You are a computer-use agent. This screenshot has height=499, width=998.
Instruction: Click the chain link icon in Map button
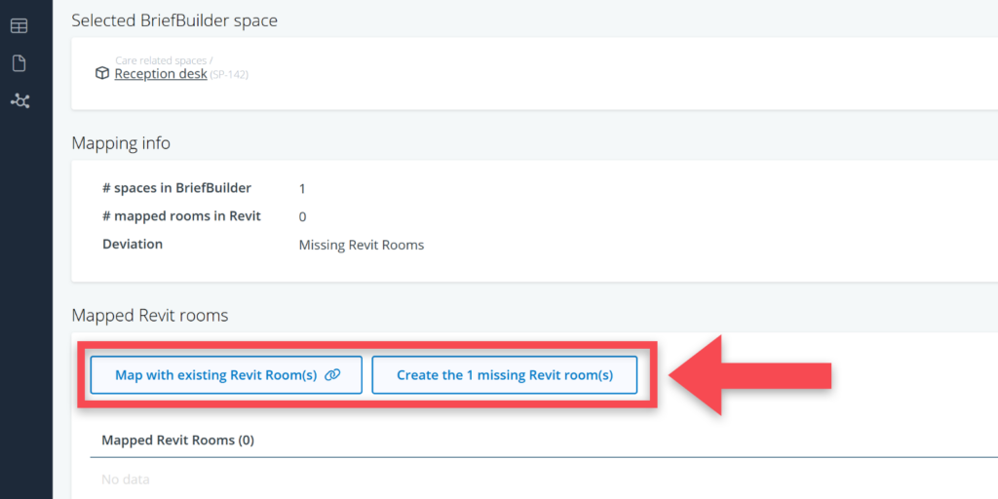point(332,375)
